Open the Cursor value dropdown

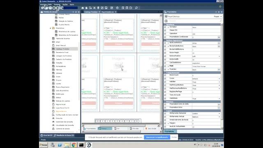[219, 79]
